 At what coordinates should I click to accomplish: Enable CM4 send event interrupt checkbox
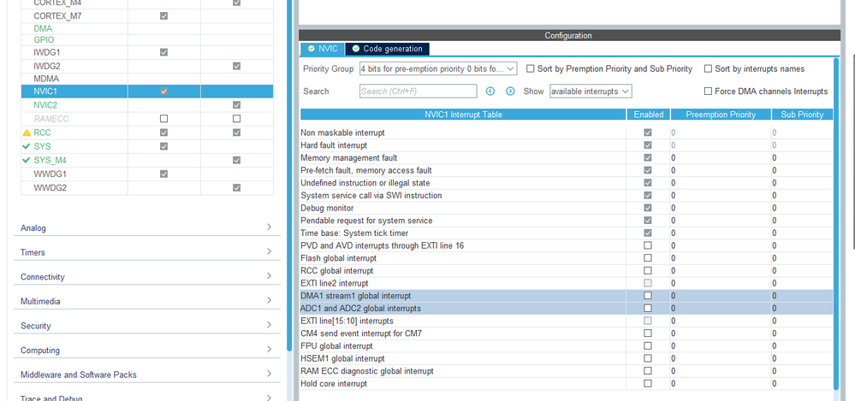pos(648,333)
